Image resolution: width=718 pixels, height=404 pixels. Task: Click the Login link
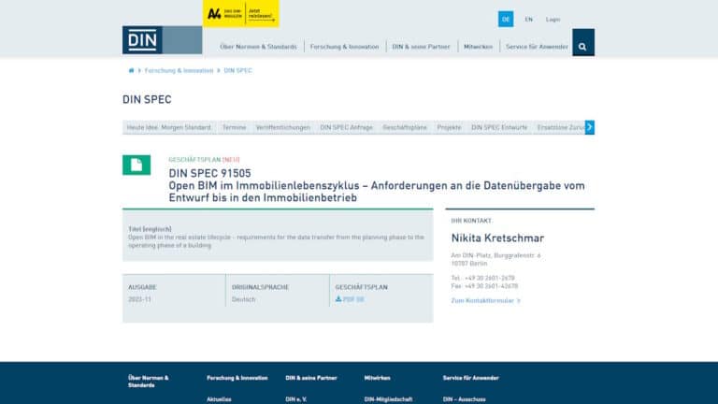pos(553,19)
